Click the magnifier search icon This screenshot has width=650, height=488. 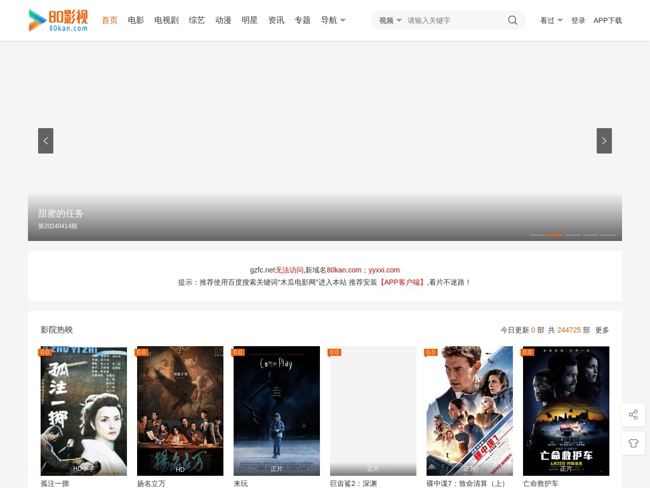pyautogui.click(x=512, y=20)
